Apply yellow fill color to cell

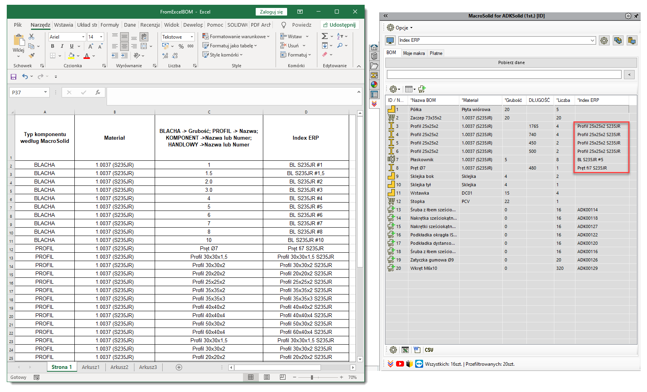71,56
